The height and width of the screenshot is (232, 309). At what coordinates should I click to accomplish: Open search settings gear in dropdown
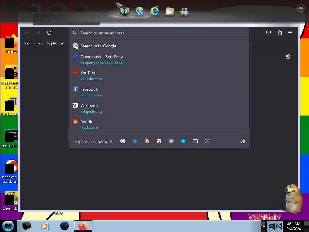pyautogui.click(x=243, y=141)
